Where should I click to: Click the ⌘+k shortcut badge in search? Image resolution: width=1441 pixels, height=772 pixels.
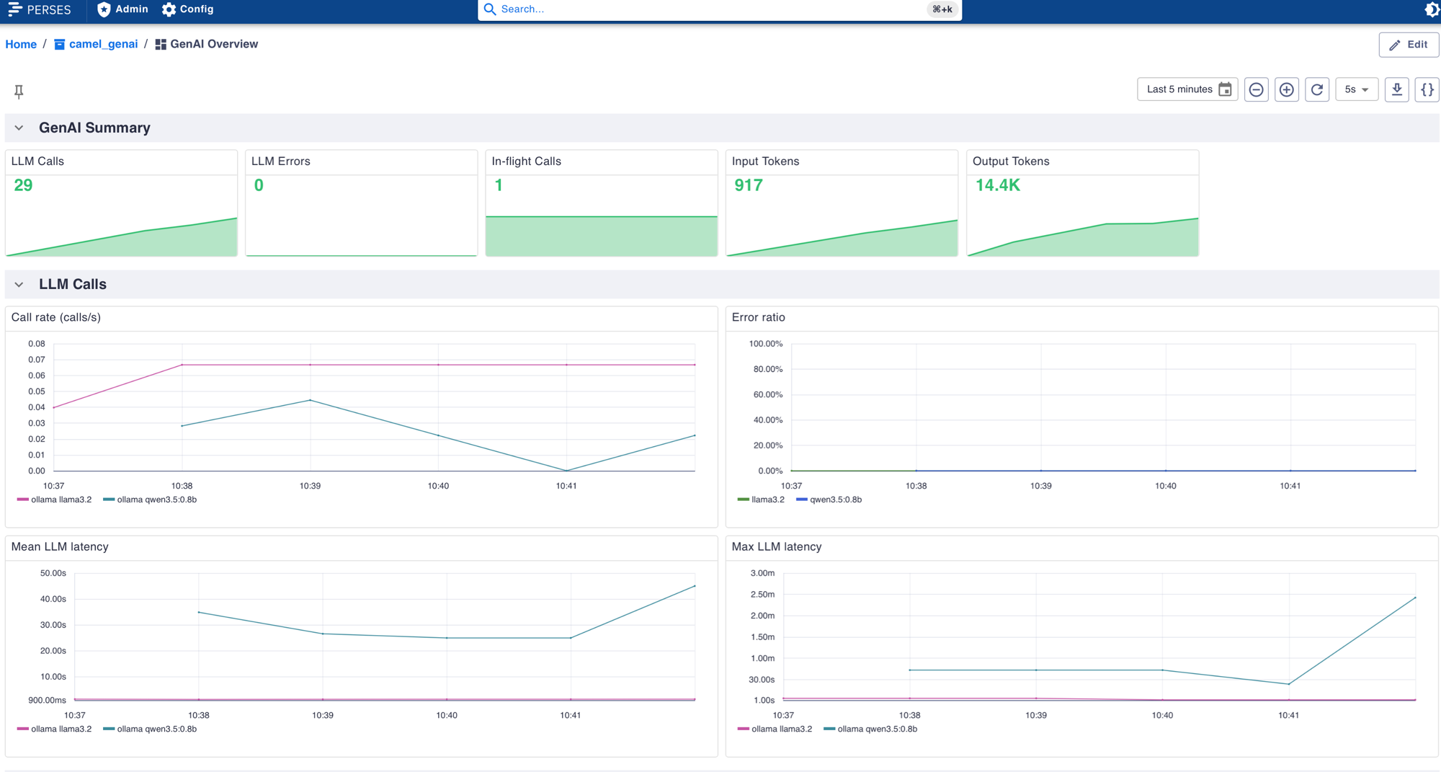[x=942, y=9]
